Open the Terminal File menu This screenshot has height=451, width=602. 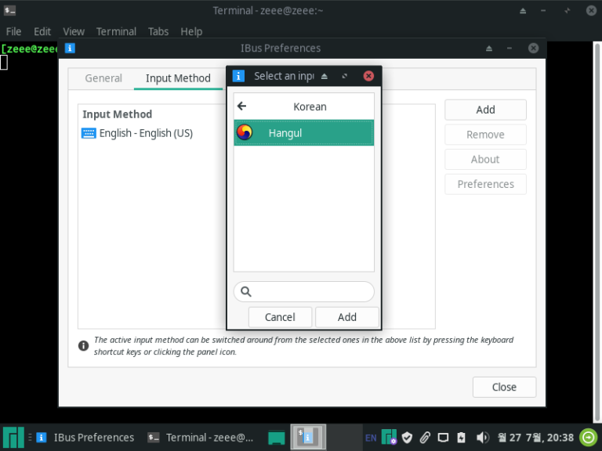[13, 31]
